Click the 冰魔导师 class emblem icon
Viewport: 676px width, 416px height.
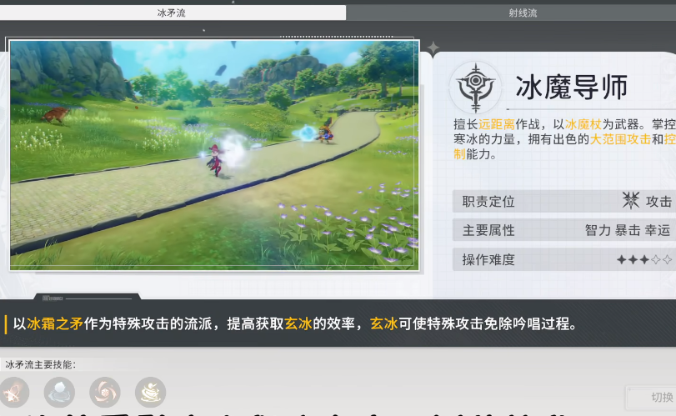click(475, 87)
